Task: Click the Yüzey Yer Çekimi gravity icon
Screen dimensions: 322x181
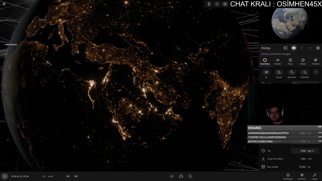Action: coord(263,159)
